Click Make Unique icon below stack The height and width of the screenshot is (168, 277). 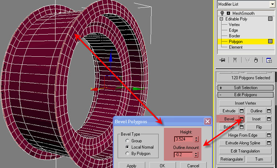pos(247,60)
